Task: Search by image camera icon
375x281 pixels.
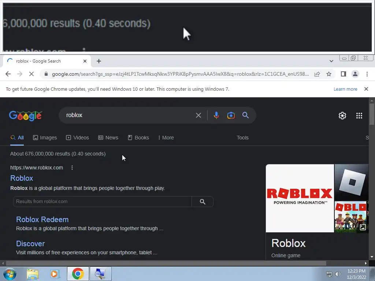Action: (231, 115)
